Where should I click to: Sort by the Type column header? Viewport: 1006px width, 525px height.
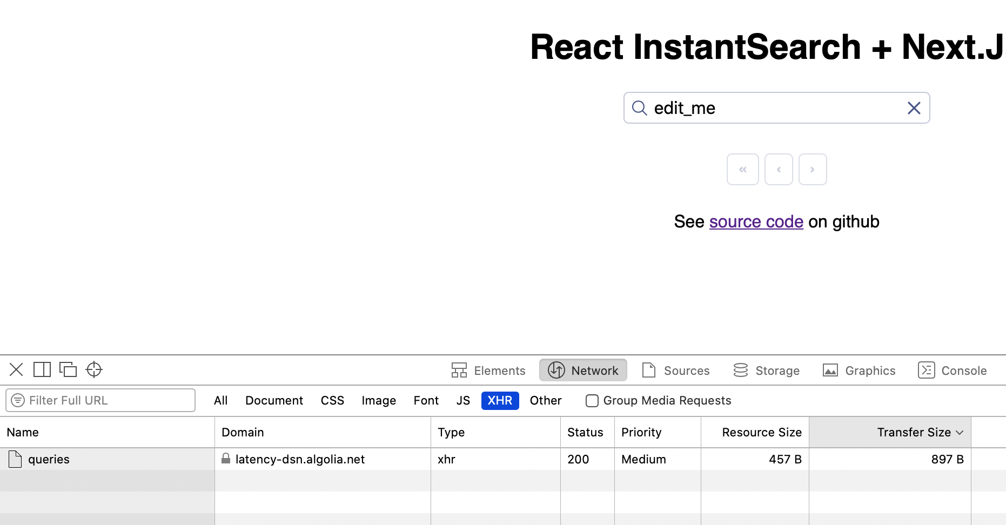(x=495, y=432)
